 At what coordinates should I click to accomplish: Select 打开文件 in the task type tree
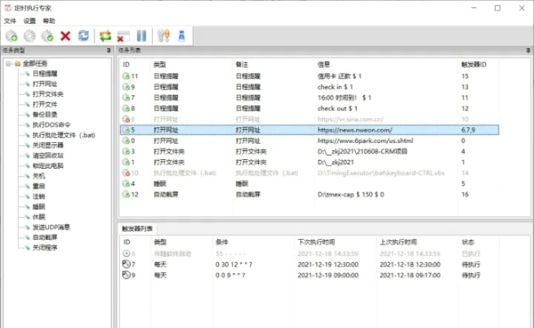click(x=44, y=105)
